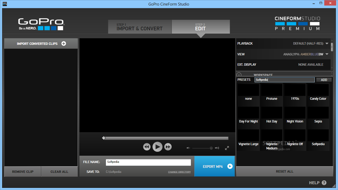338x190 pixels.
Task: Click the Remove Clip button
Action: coord(23,172)
